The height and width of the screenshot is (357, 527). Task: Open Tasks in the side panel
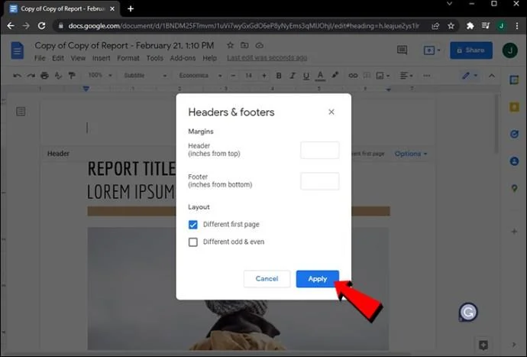pyautogui.click(x=514, y=135)
